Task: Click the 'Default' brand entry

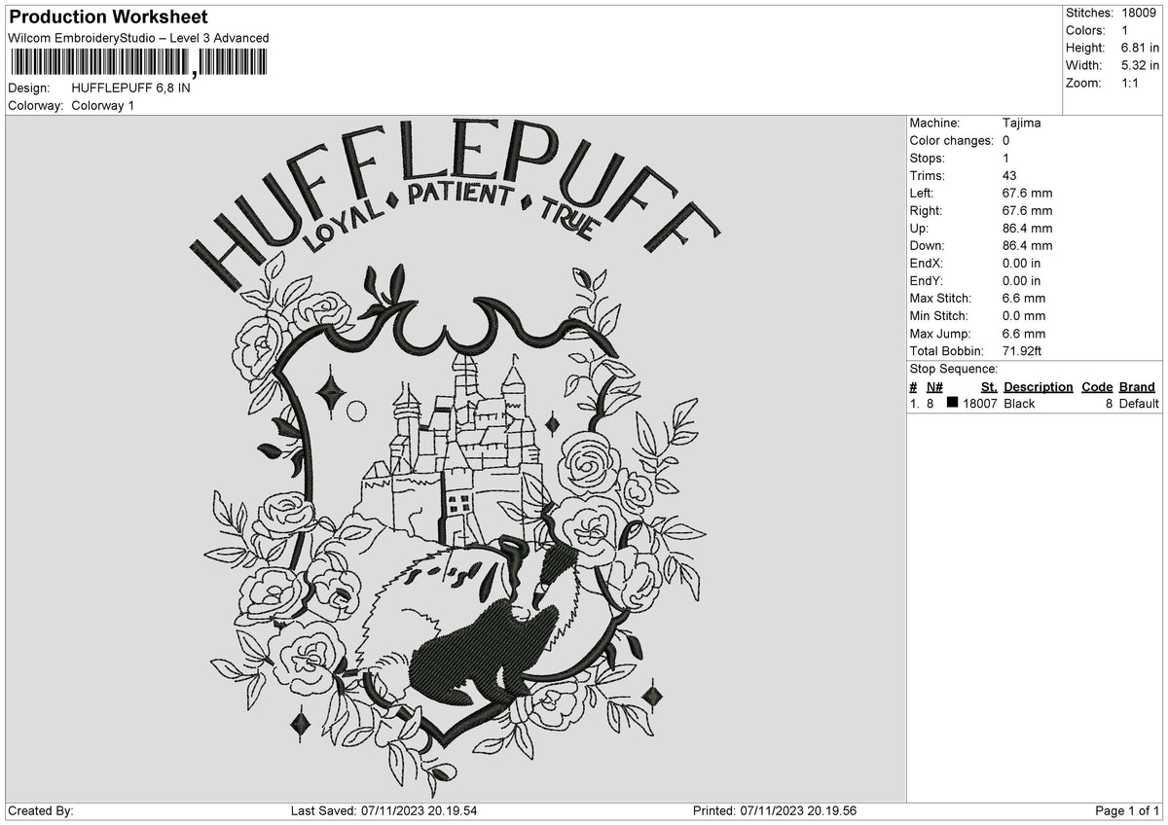Action: 1138,403
